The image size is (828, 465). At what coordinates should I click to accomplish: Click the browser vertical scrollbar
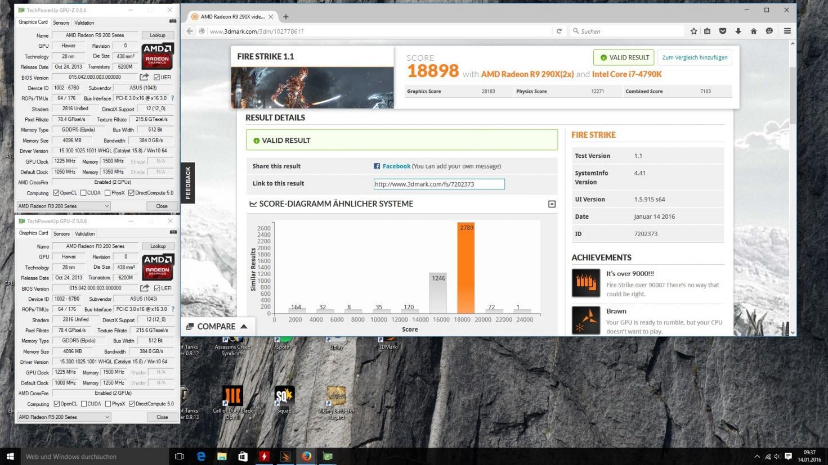pos(793,96)
